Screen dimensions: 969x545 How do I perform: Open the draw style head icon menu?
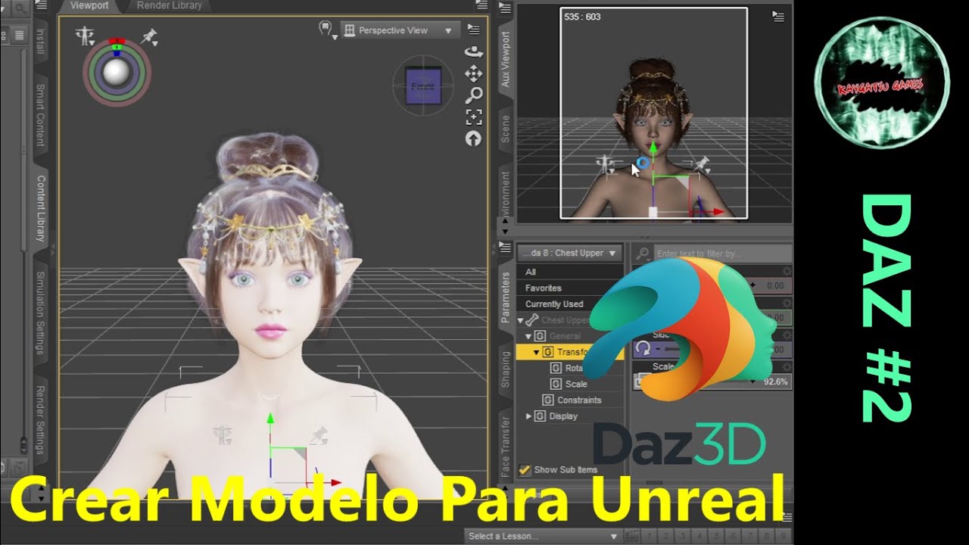(x=327, y=30)
